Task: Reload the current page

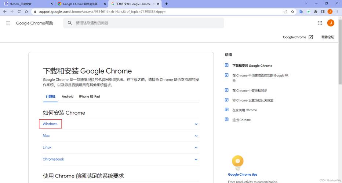Action: 19,12
